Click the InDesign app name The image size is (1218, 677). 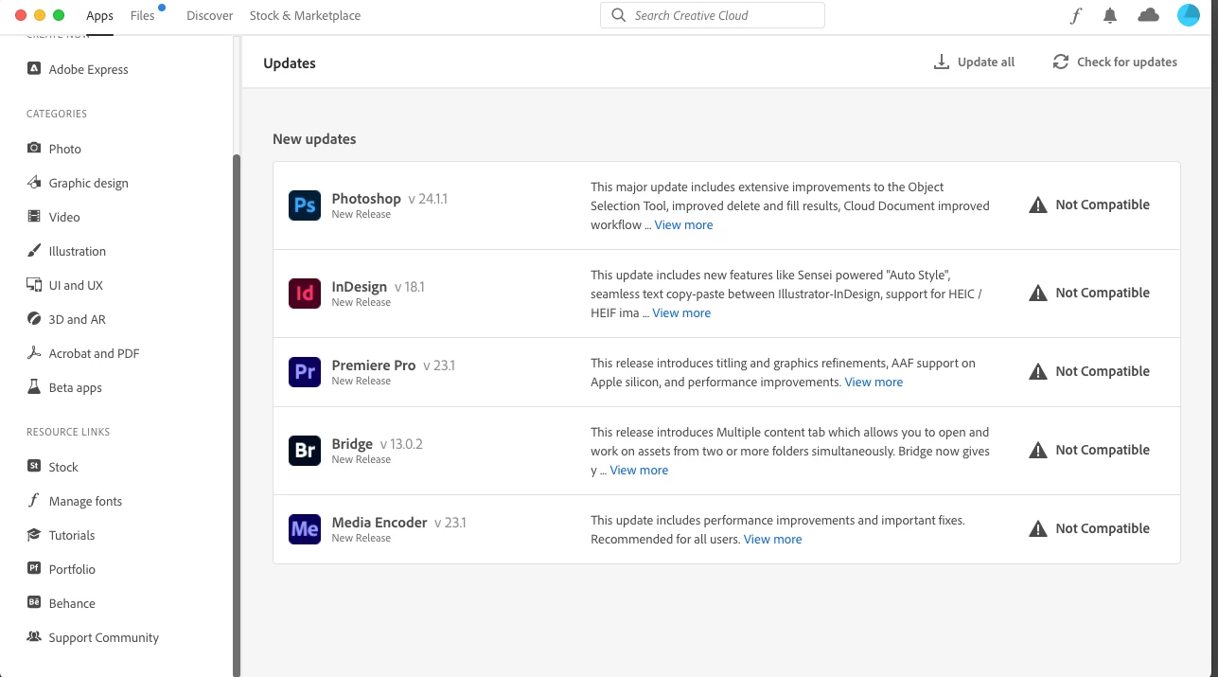[360, 287]
